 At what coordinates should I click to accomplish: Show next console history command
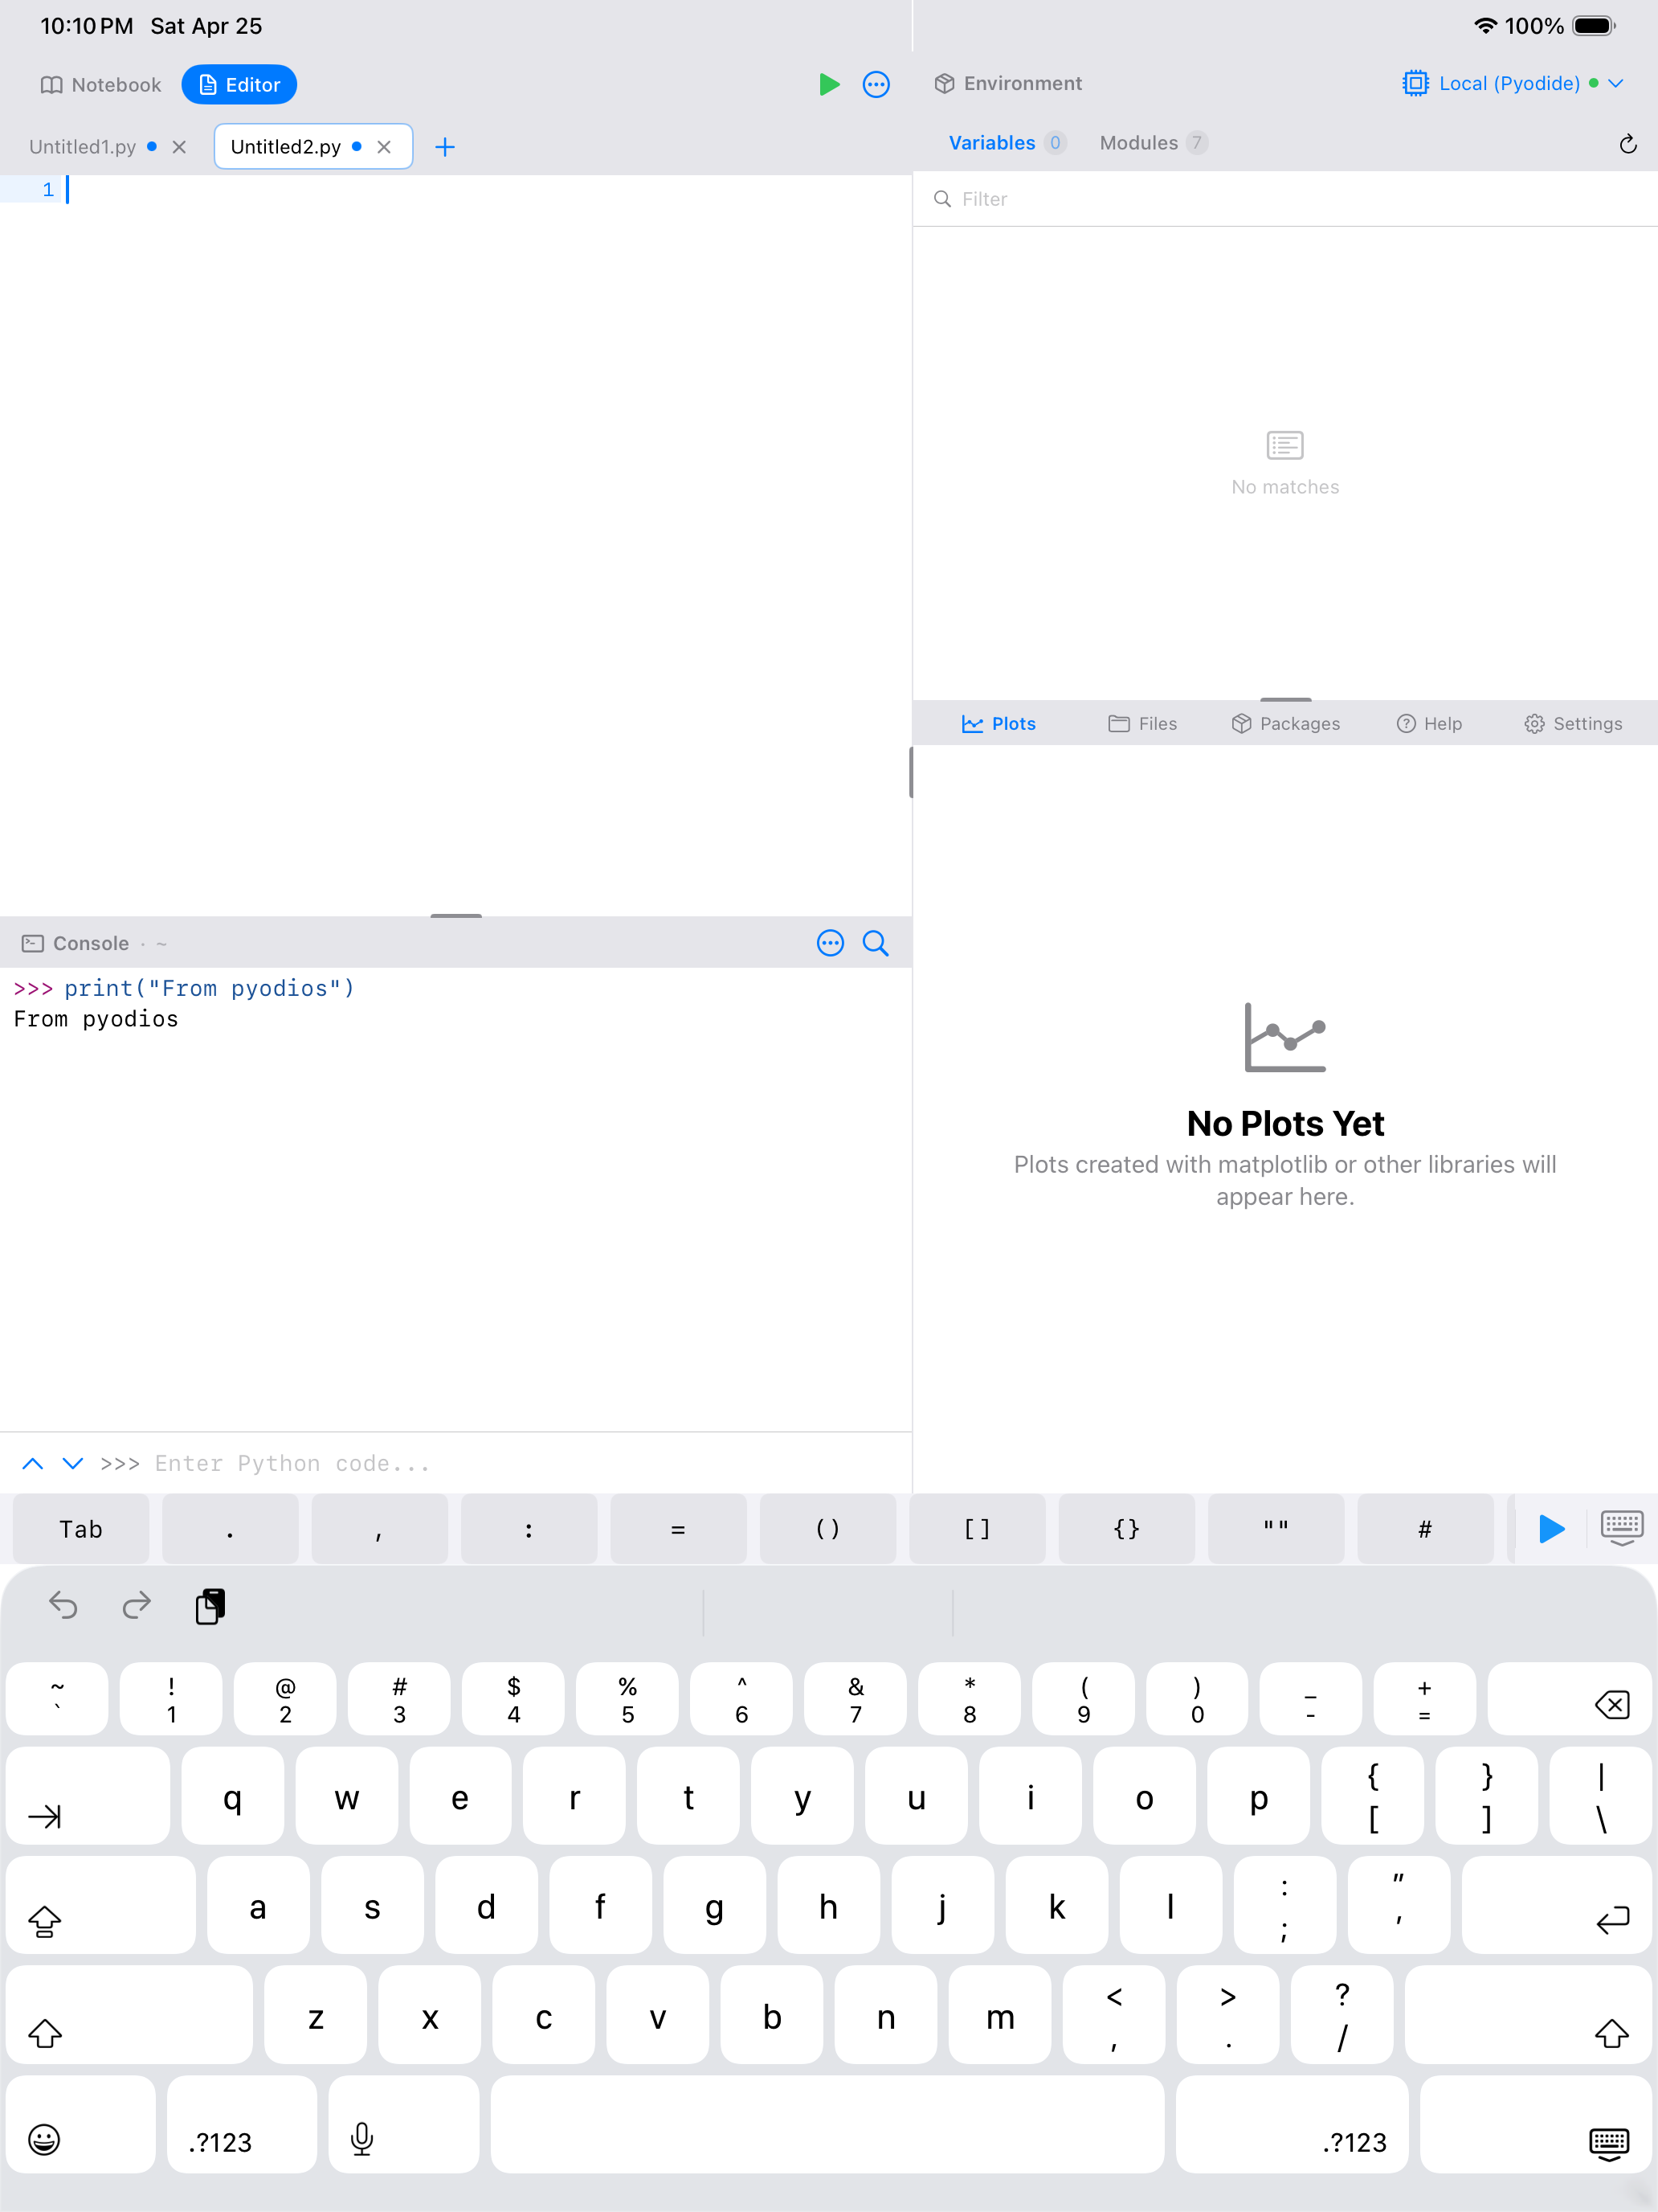(72, 1463)
